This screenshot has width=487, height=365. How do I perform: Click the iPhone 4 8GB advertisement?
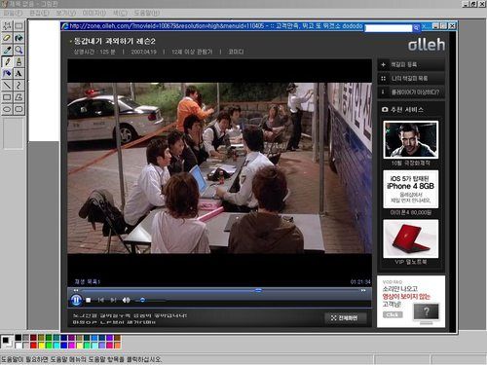click(x=411, y=189)
